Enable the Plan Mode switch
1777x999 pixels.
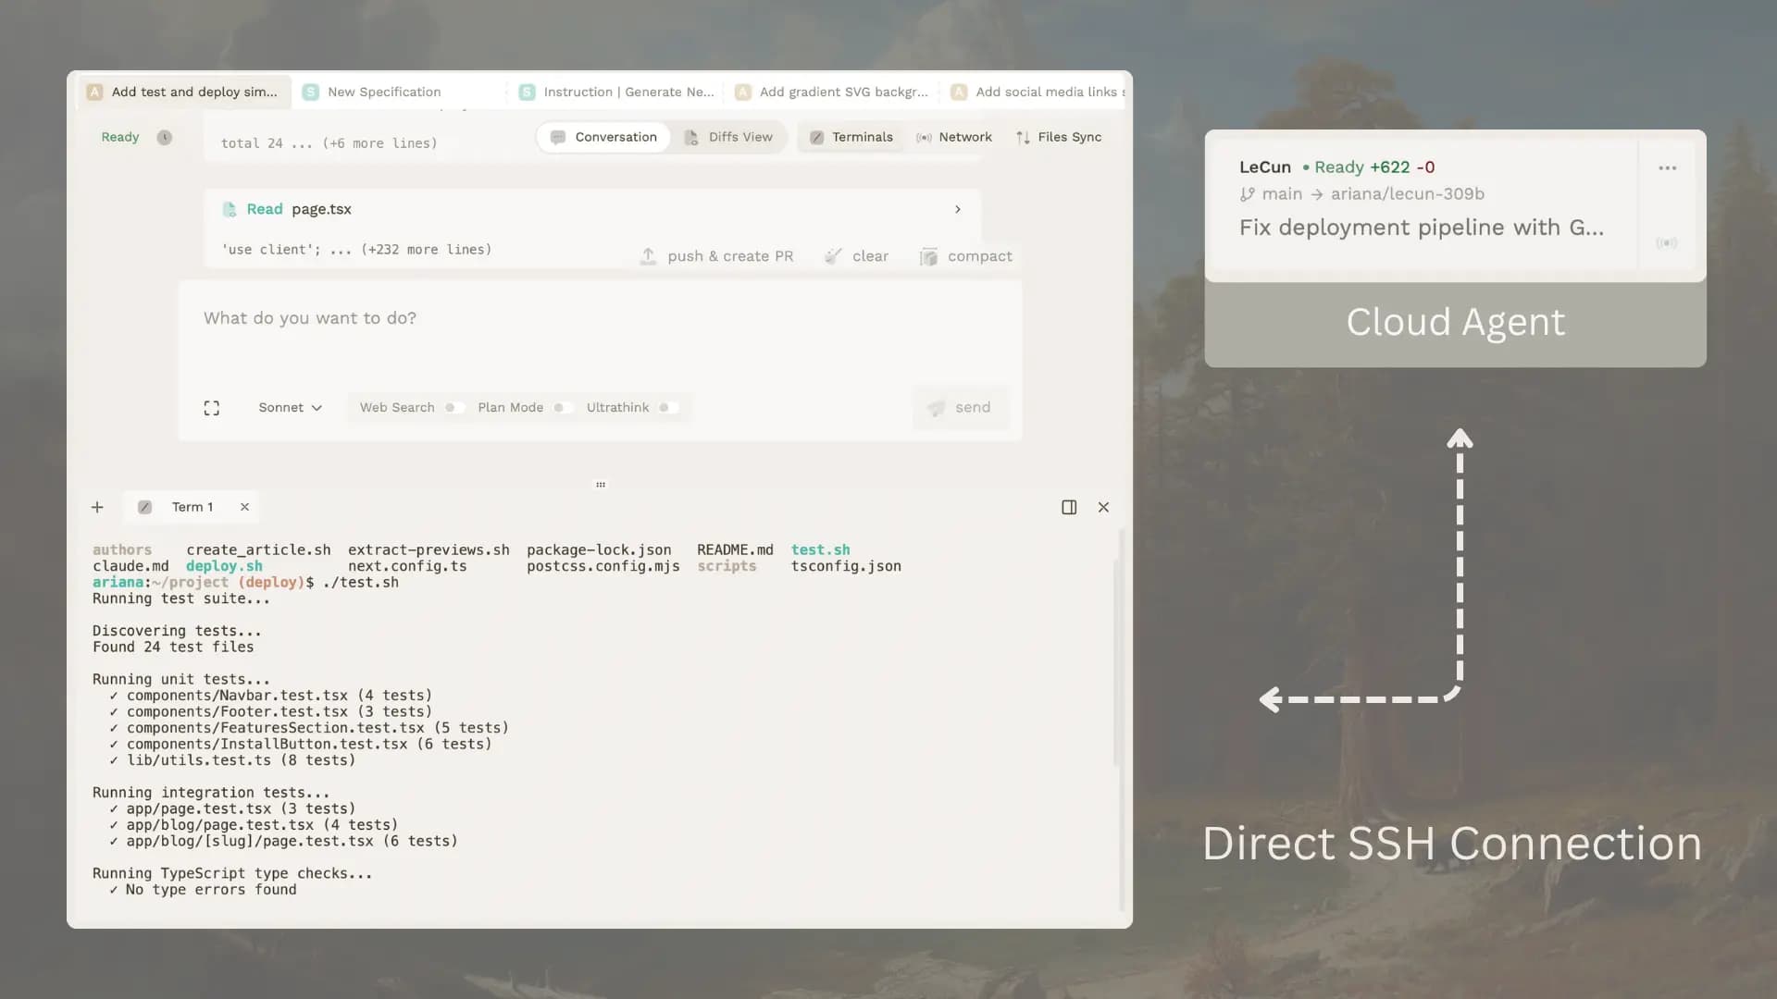coord(563,408)
